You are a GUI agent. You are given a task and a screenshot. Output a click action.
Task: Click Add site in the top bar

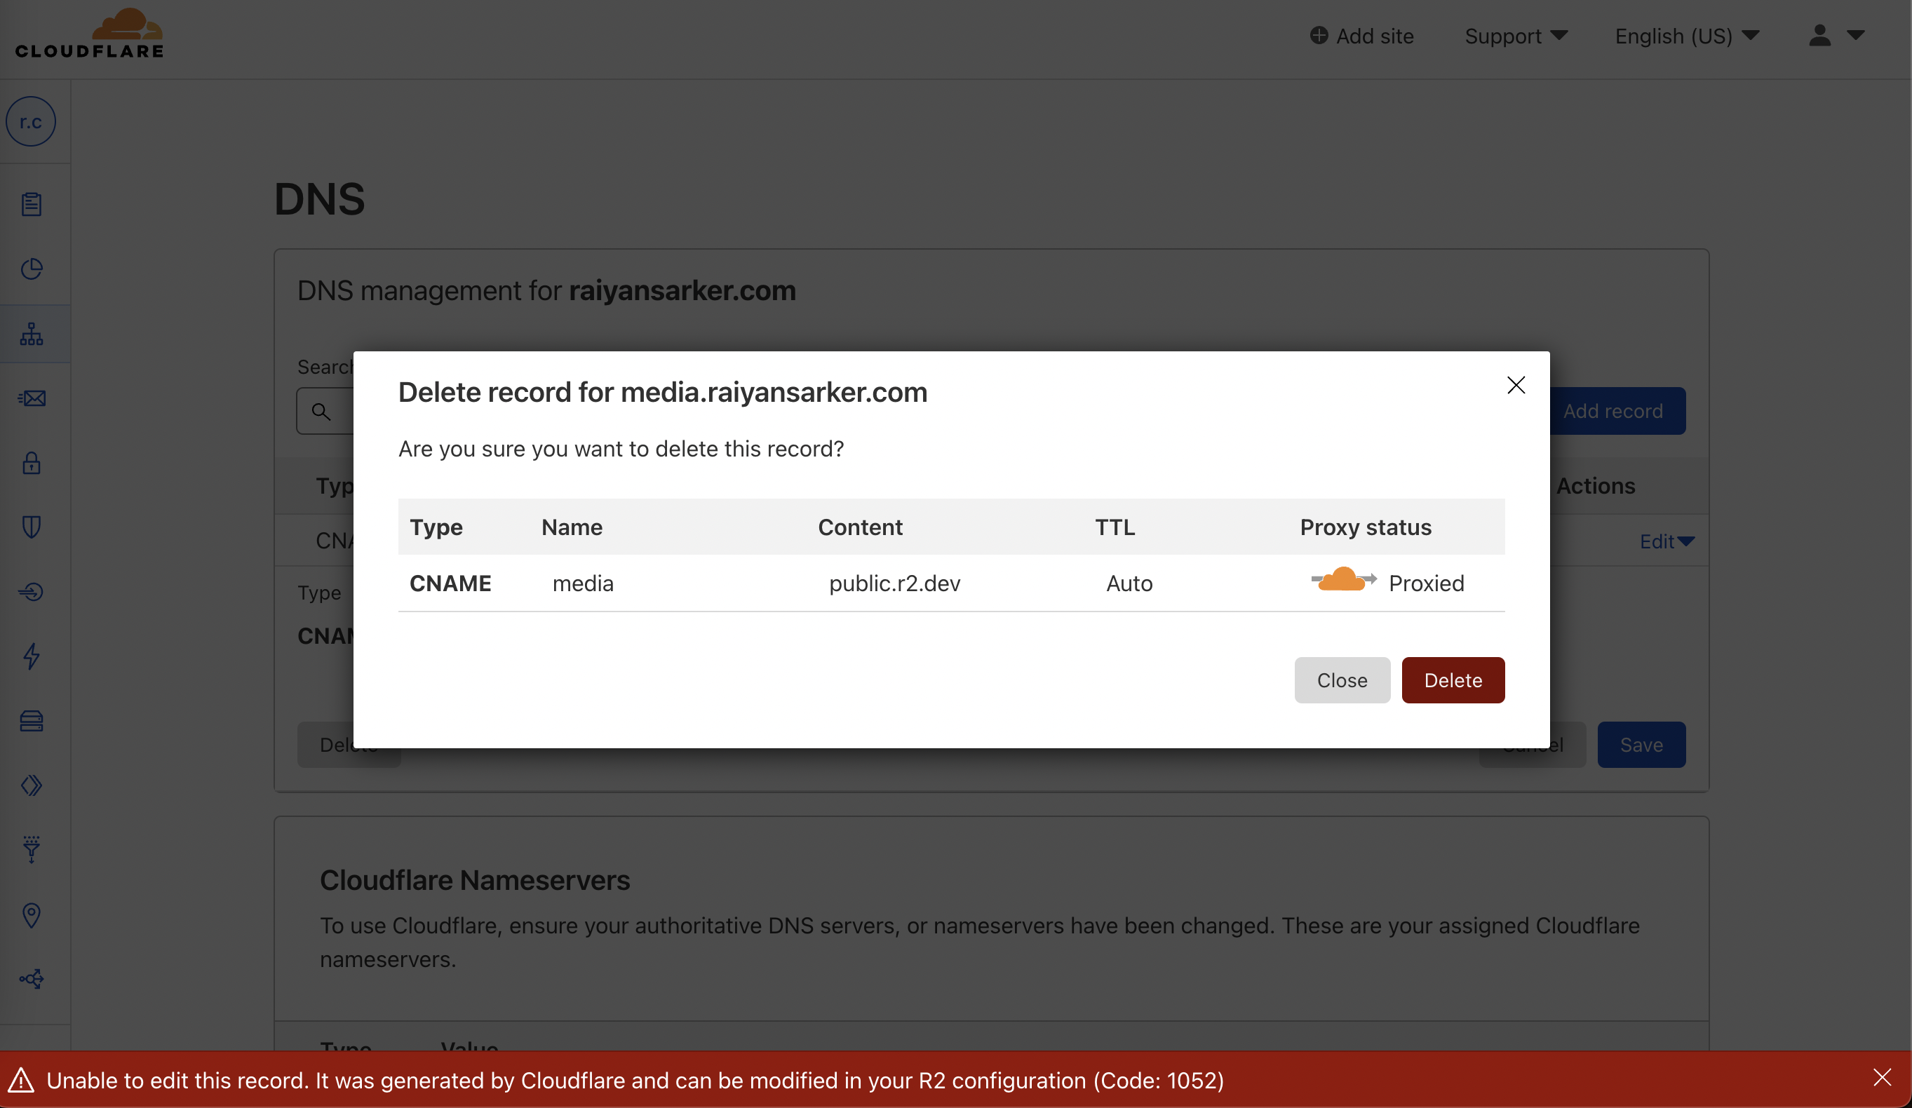(x=1362, y=36)
